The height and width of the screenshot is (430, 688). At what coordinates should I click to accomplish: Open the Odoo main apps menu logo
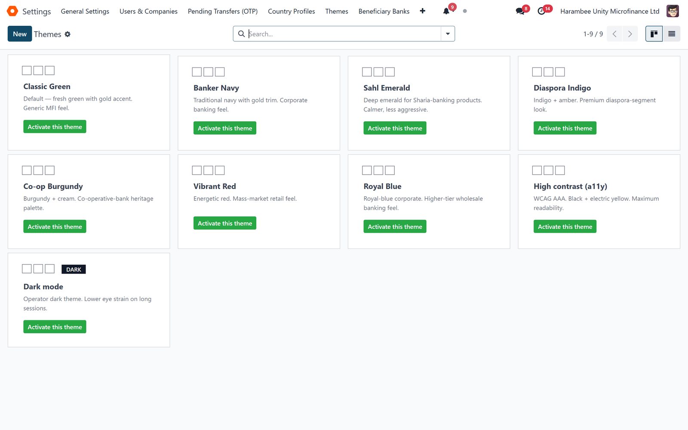click(x=12, y=11)
